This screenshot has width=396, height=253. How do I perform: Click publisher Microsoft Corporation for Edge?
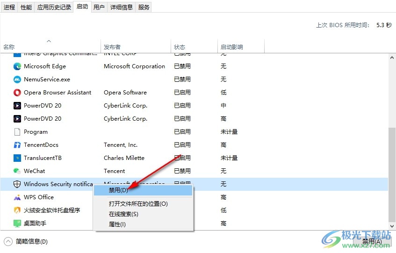tap(134, 66)
